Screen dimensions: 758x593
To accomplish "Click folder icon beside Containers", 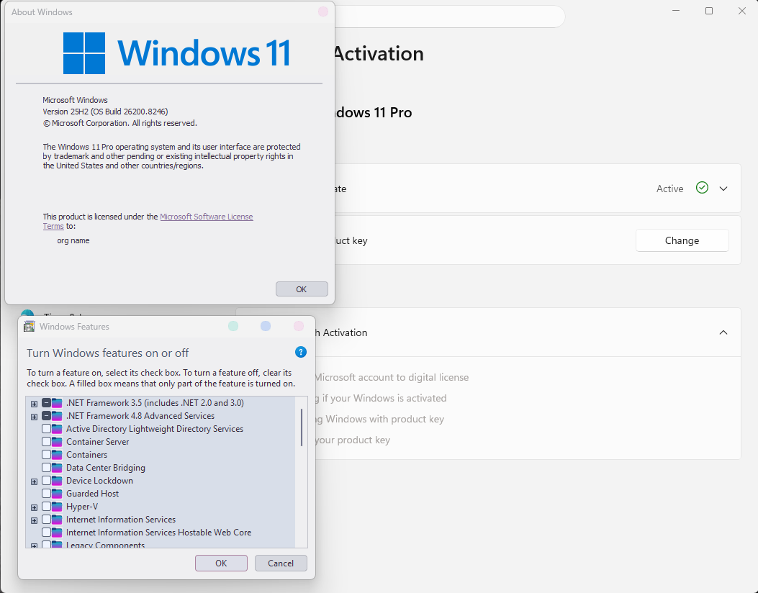I will tap(57, 455).
